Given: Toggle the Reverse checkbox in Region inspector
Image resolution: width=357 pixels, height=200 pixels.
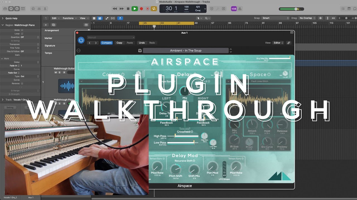Looking at the screenshot, I should 22,83.
